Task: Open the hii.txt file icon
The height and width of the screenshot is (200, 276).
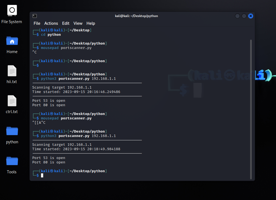Action: tap(12, 71)
